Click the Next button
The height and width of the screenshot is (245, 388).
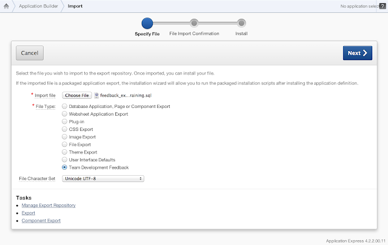click(357, 53)
